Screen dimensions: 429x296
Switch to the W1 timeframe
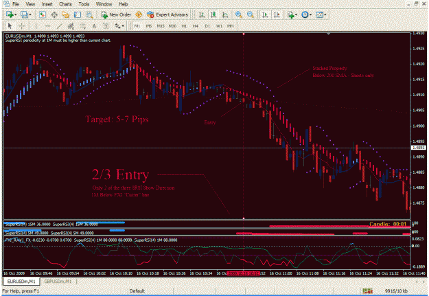(219, 26)
